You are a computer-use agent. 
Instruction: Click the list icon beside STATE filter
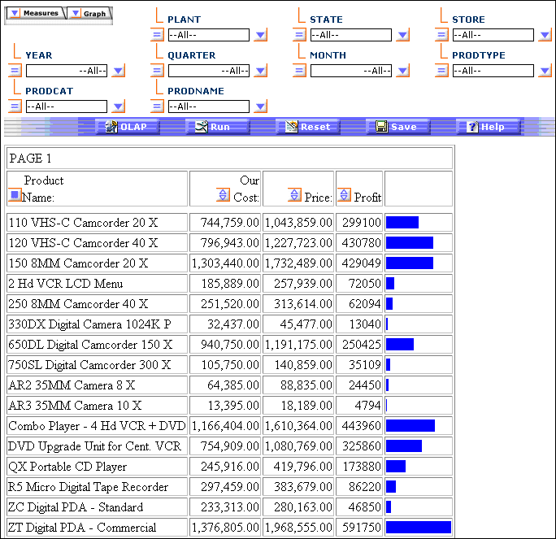point(299,35)
